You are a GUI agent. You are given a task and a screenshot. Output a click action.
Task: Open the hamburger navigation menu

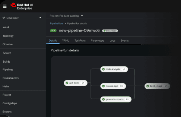5,6
